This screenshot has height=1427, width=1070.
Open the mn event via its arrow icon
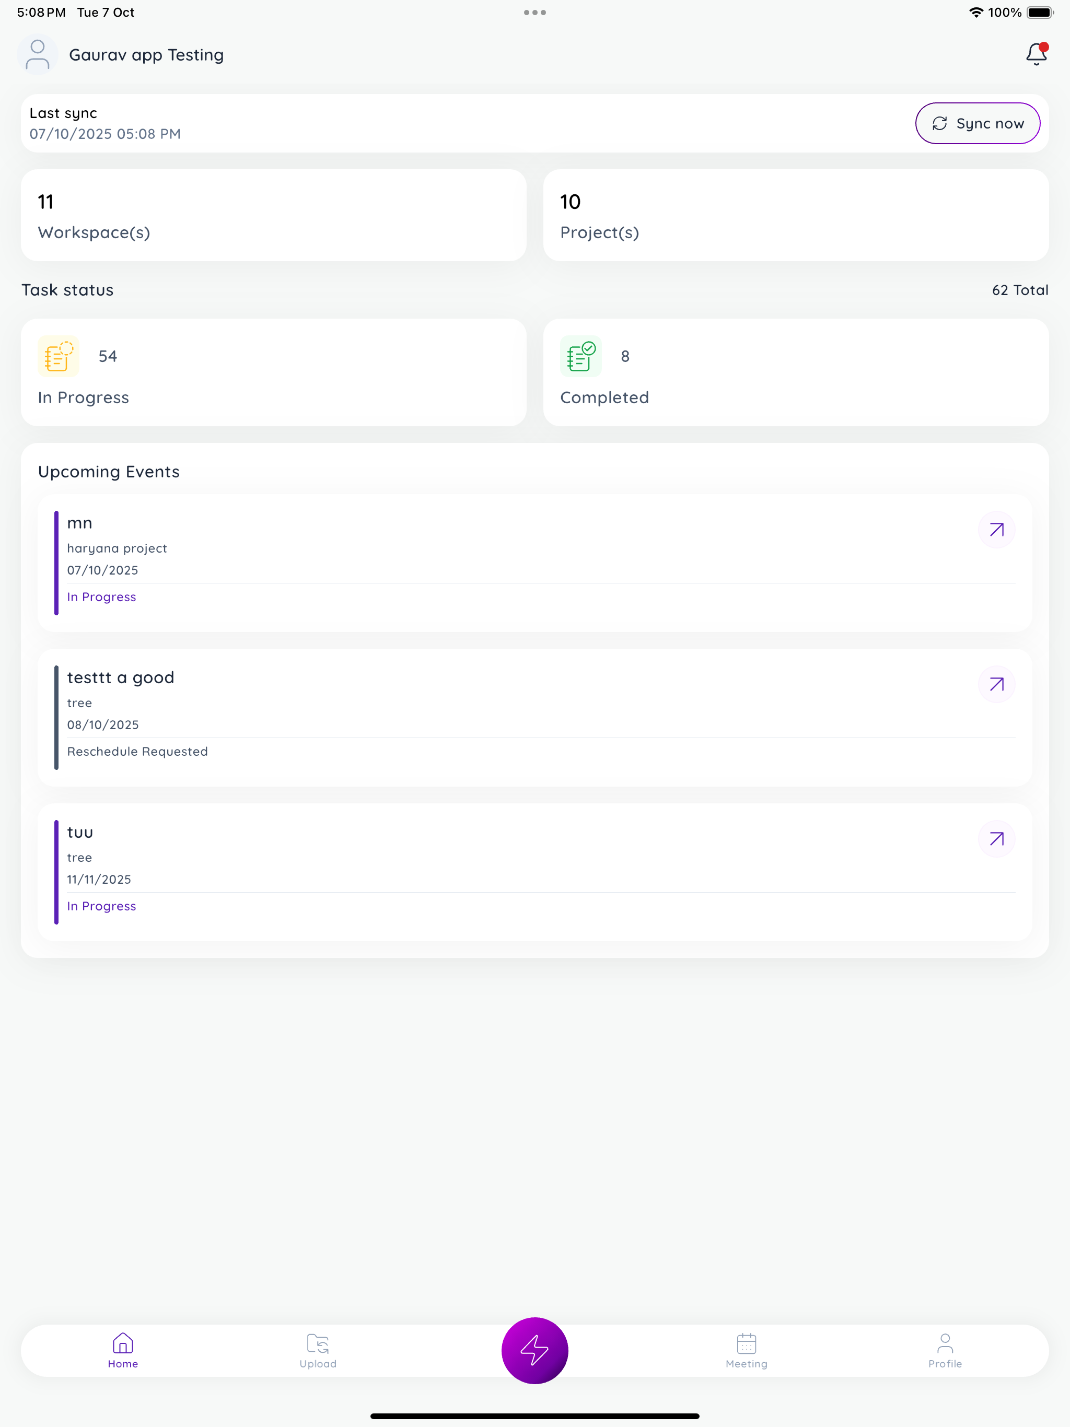point(996,529)
